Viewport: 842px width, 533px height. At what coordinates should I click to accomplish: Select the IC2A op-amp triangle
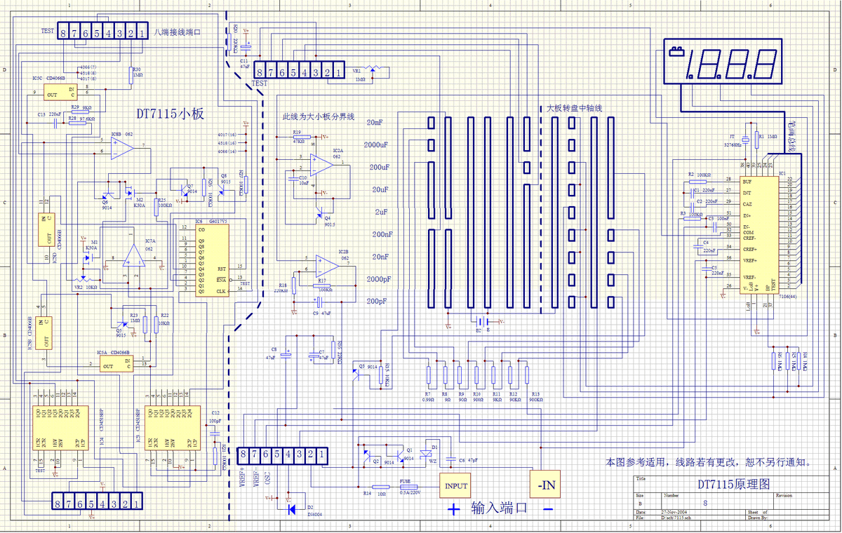tap(322, 164)
